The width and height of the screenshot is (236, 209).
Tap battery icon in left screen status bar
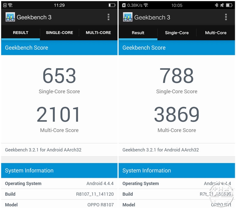pos(112,5)
